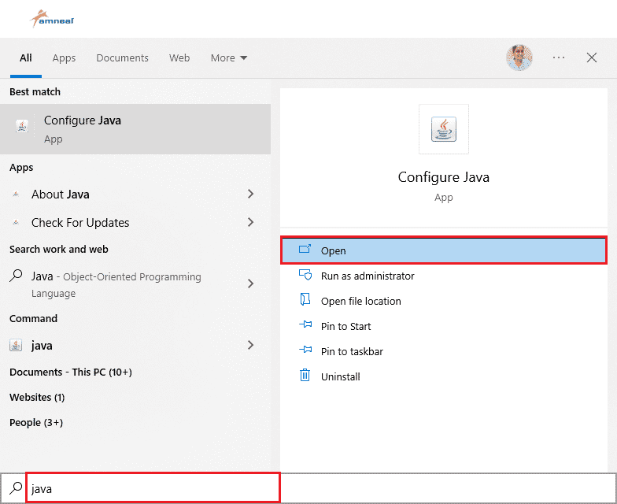Open the More filter dropdown
This screenshot has height=504, width=617.
(228, 57)
